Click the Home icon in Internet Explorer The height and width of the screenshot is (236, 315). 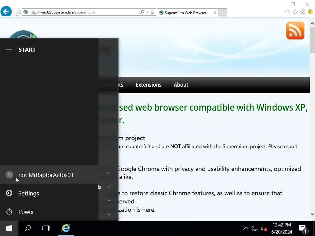coord(288,12)
